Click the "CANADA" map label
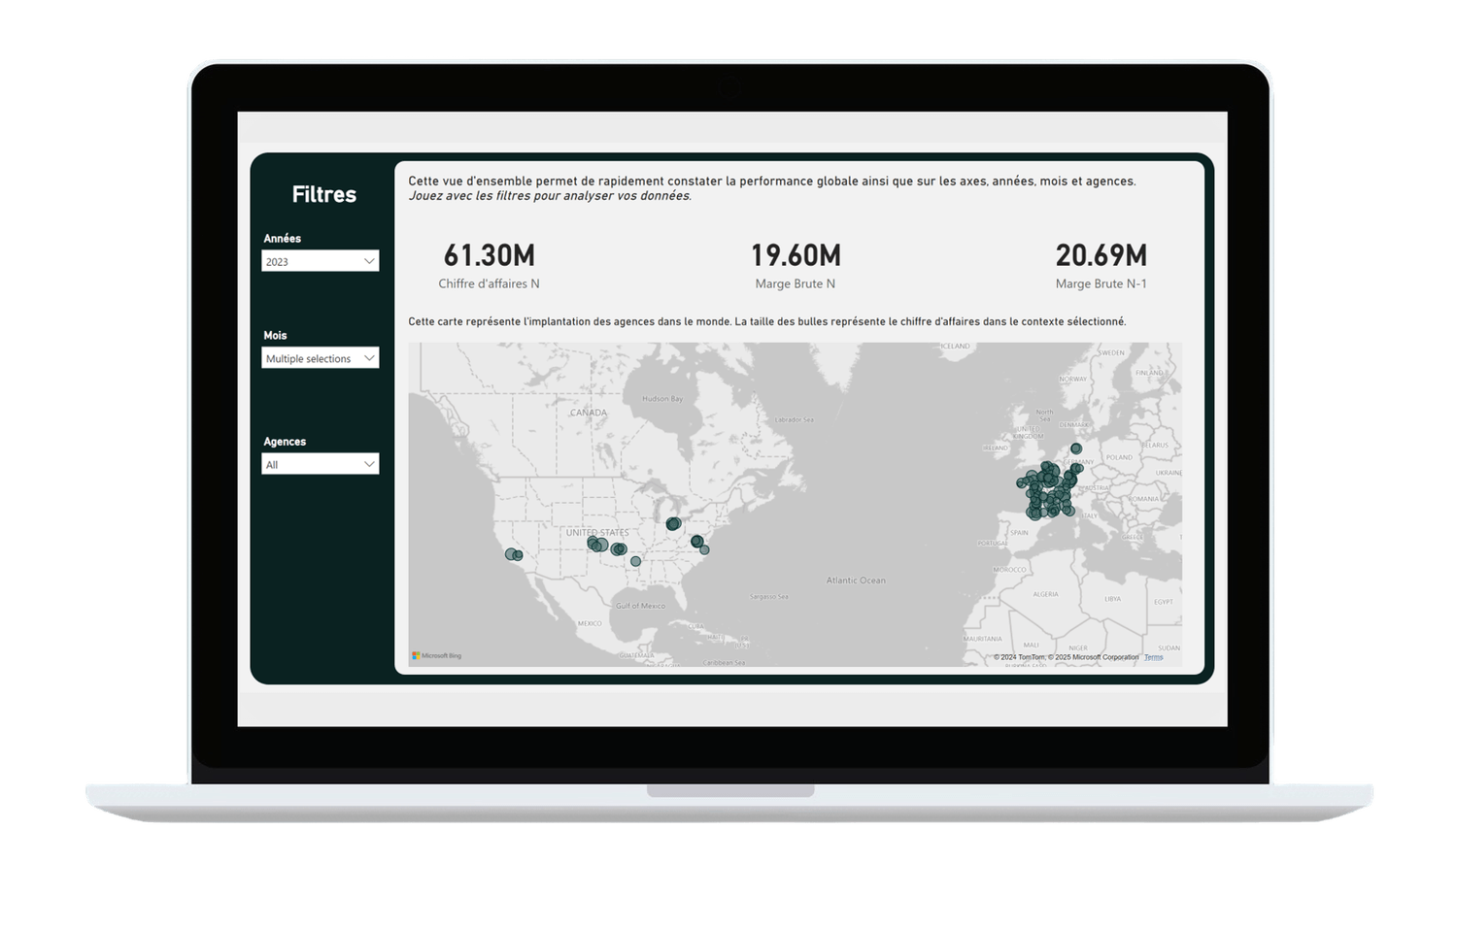The height and width of the screenshot is (929, 1457). (x=588, y=413)
